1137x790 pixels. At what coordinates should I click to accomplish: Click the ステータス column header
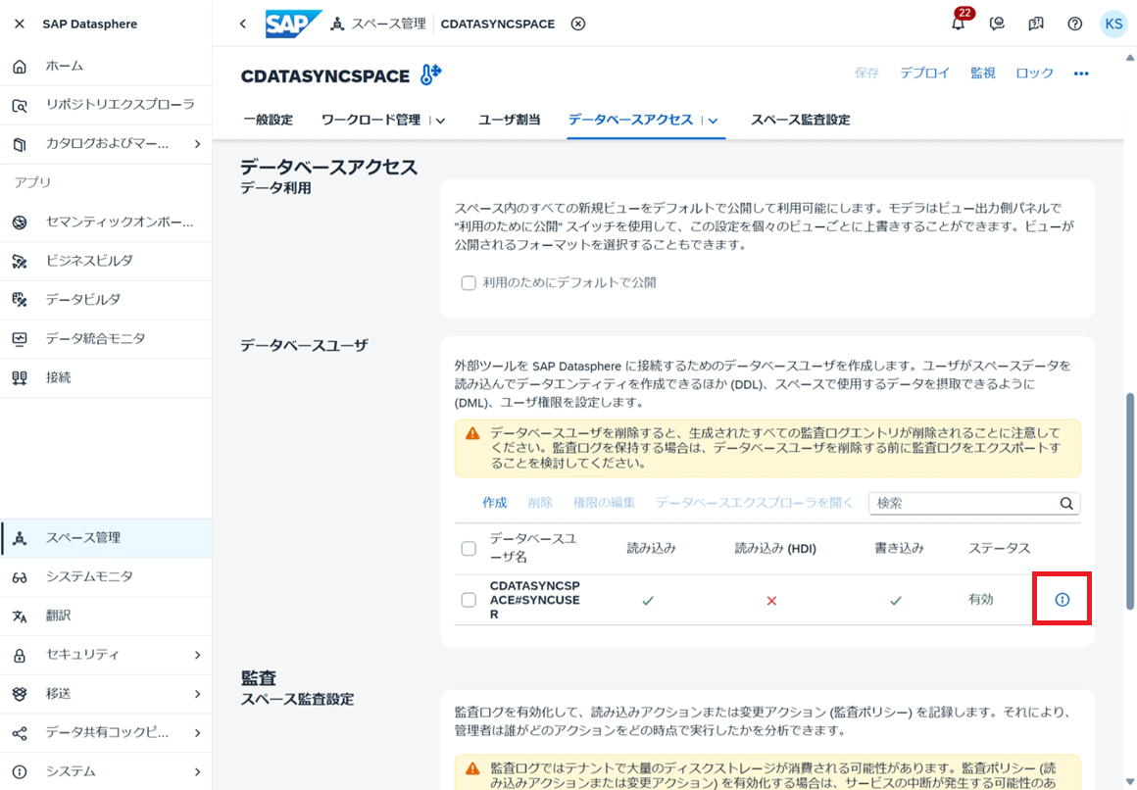point(999,549)
